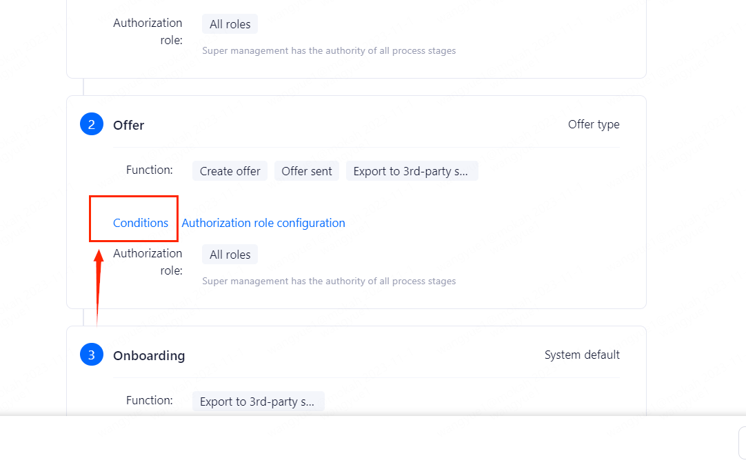Click All roles tag in top card
The height and width of the screenshot is (465, 746).
click(x=230, y=24)
